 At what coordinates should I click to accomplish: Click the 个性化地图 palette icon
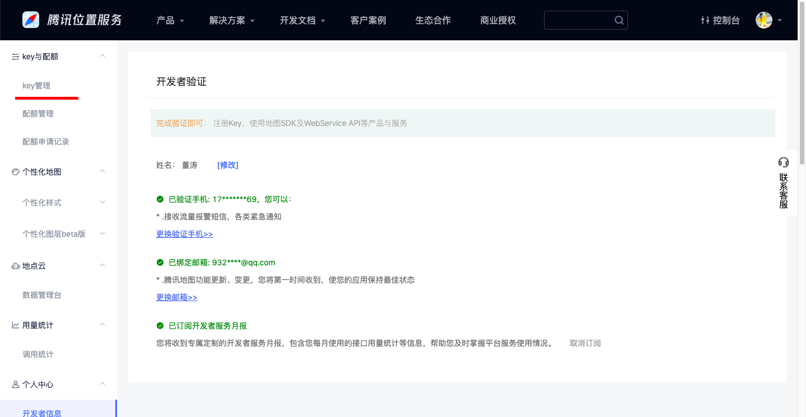[15, 172]
